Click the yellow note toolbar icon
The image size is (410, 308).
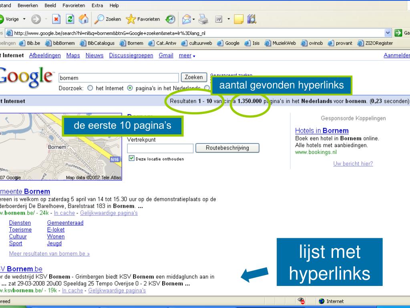[239, 19]
